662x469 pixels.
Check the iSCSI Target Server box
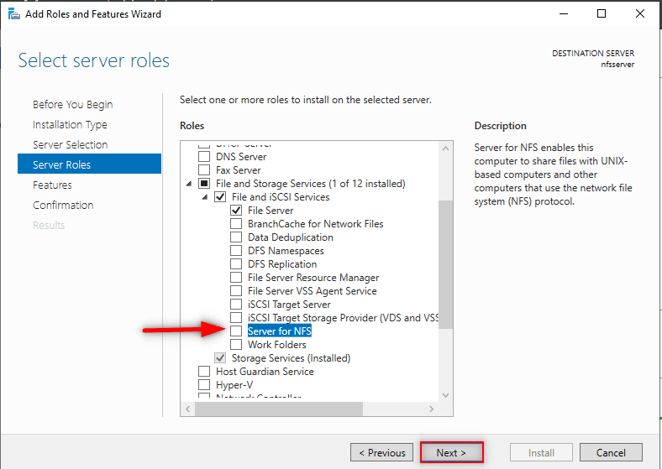(x=236, y=305)
